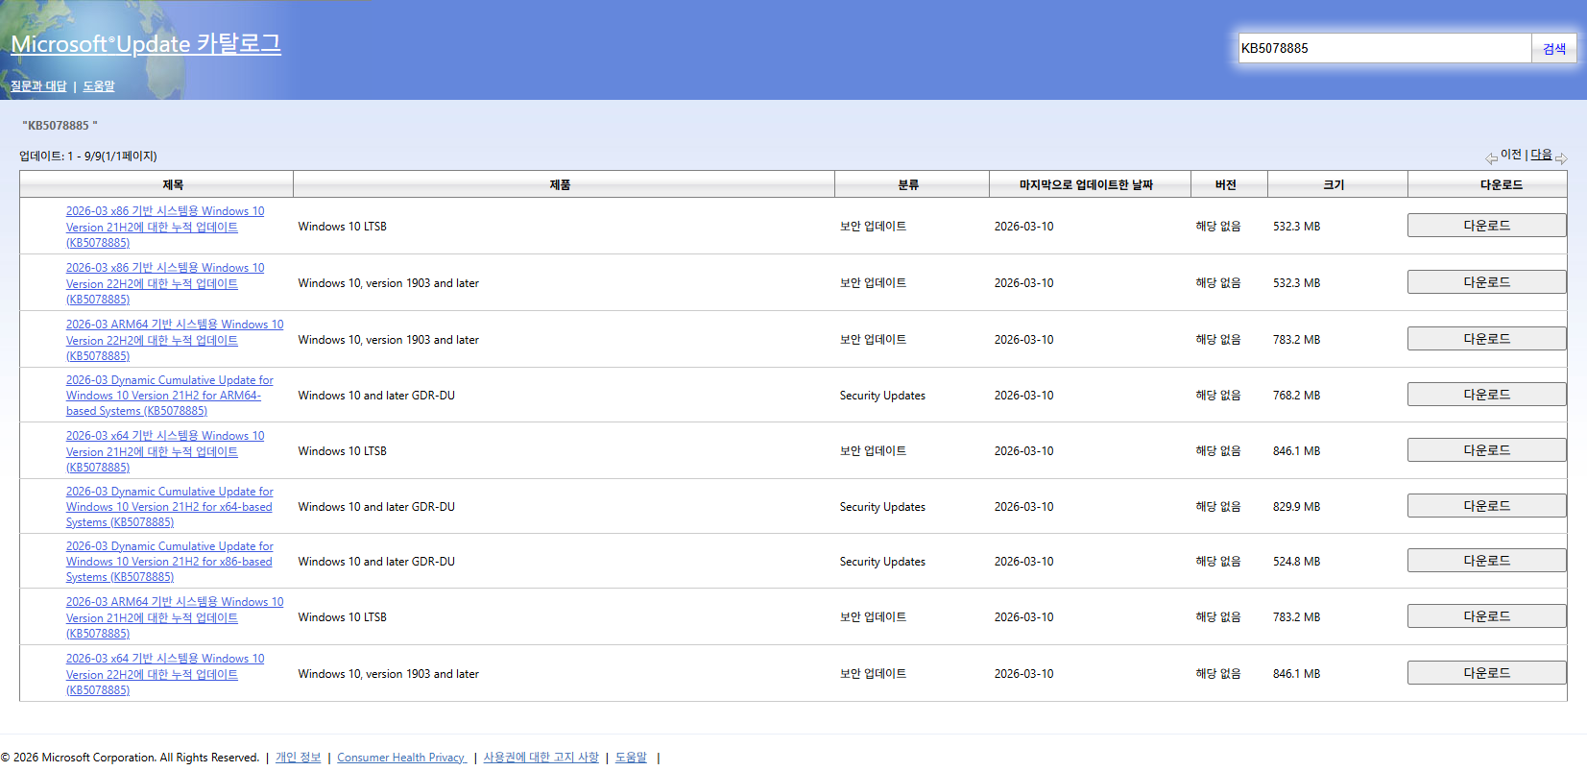Sort by the 크기 column header
Image resolution: width=1587 pixels, height=771 pixels.
click(x=1334, y=184)
